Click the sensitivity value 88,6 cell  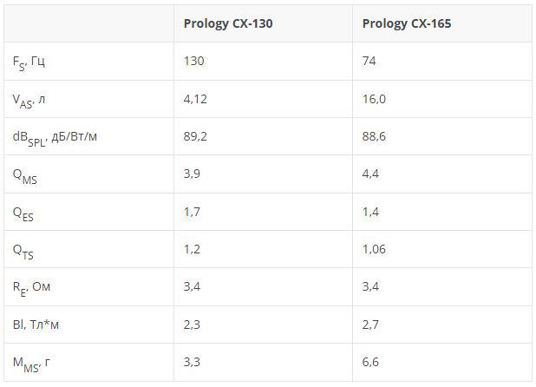375,136
